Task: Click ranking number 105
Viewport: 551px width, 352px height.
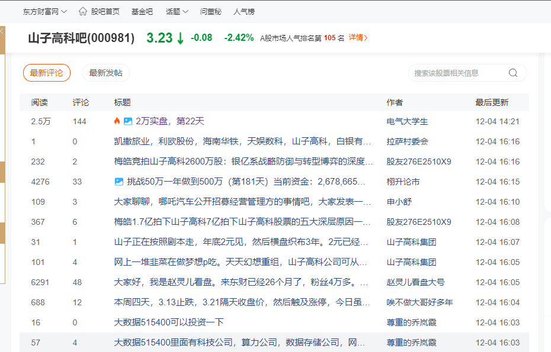Action: (329, 37)
